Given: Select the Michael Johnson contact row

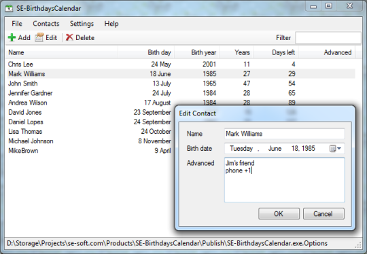Looking at the screenshot, I should click(91, 141).
